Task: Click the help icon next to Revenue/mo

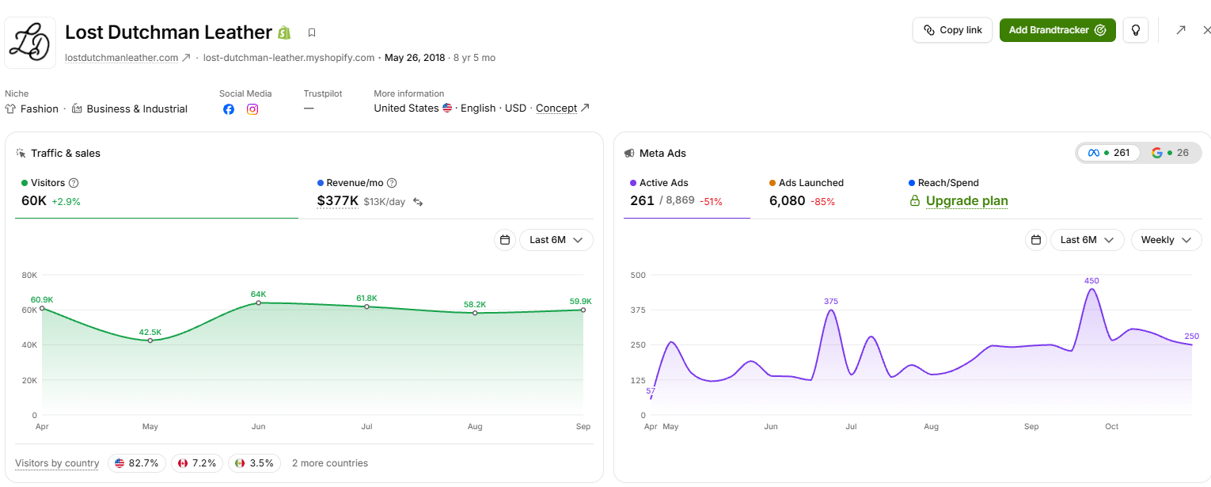Action: pyautogui.click(x=392, y=183)
